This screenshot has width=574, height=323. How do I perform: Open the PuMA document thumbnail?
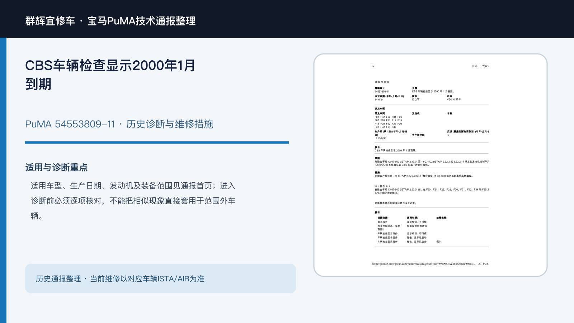430,165
